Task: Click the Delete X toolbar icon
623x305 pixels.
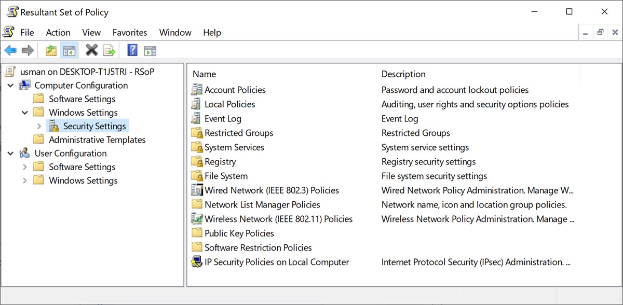Action: (91, 50)
